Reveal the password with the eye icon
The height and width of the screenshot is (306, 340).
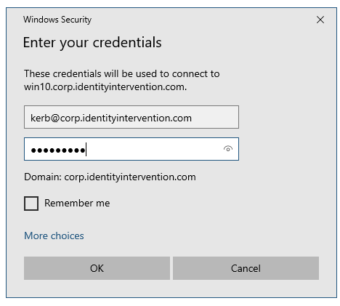pos(227,148)
